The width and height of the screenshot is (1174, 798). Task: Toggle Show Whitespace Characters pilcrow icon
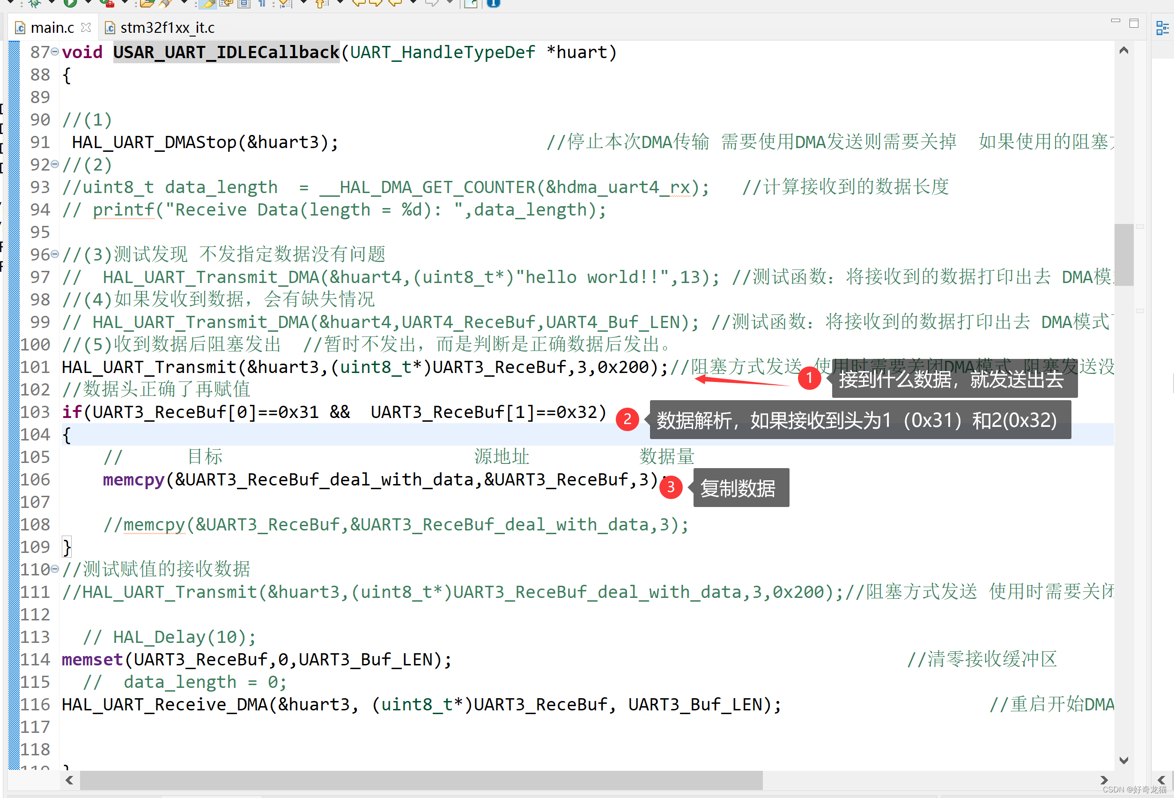click(x=262, y=3)
